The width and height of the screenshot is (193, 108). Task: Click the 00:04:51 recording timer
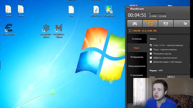tap(137, 15)
